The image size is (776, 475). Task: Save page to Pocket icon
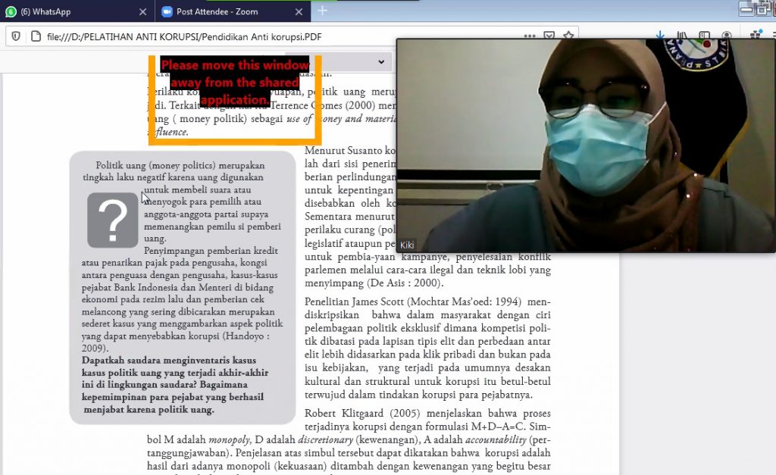[549, 36]
